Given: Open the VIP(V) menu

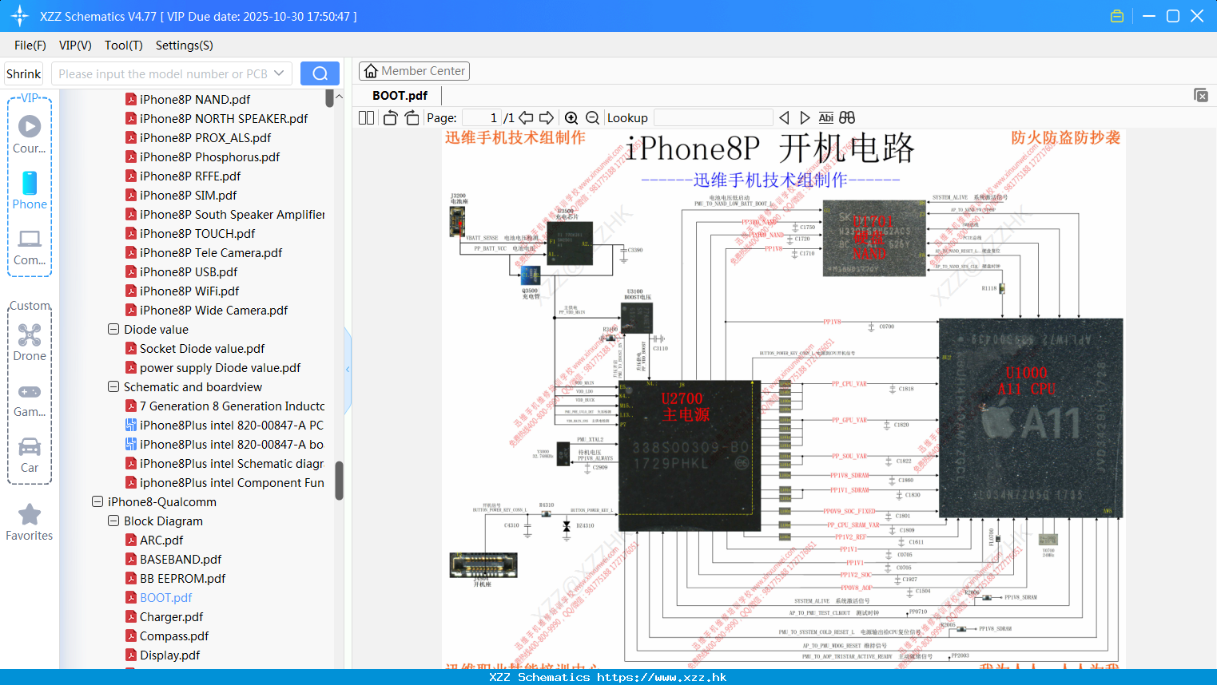Looking at the screenshot, I should (x=75, y=46).
